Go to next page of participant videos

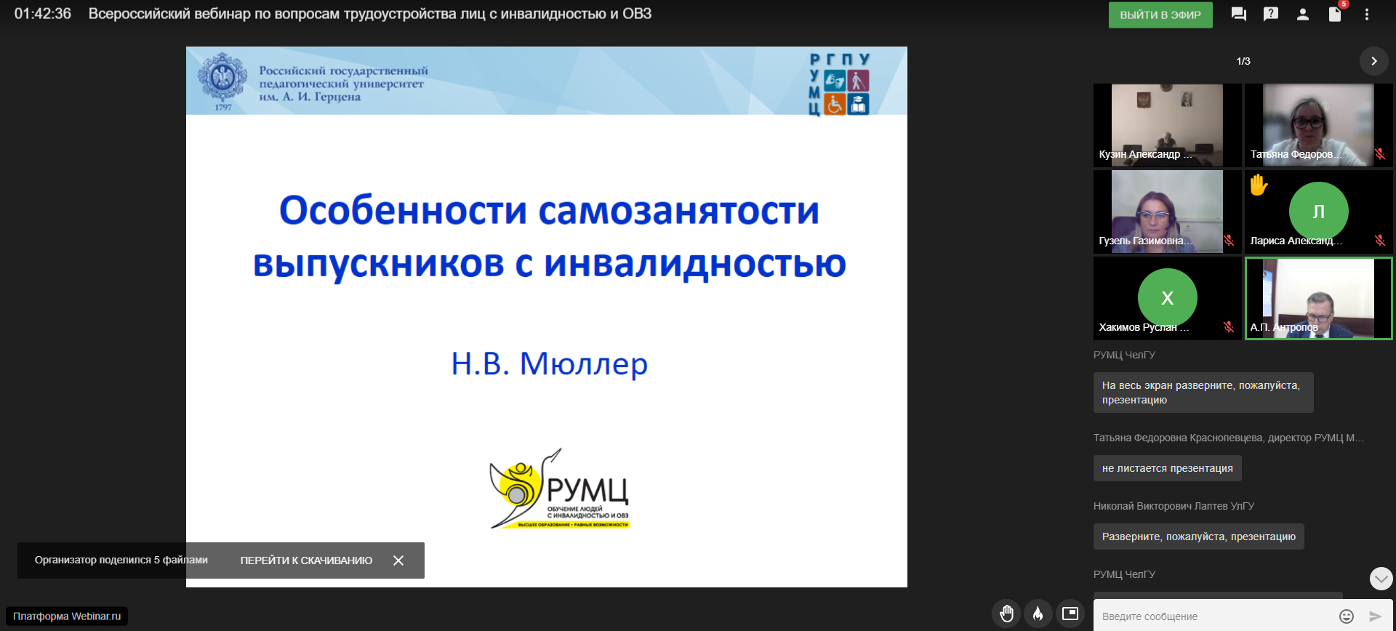click(x=1373, y=61)
